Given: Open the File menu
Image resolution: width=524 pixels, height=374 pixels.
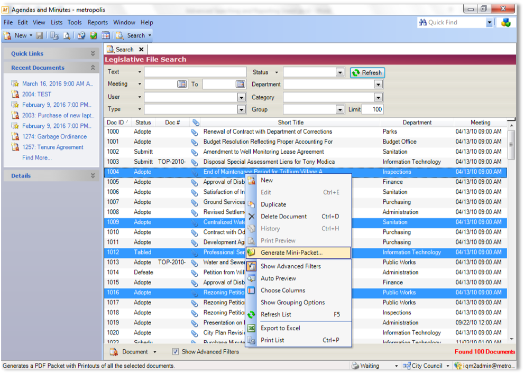Looking at the screenshot, I should 8,22.
